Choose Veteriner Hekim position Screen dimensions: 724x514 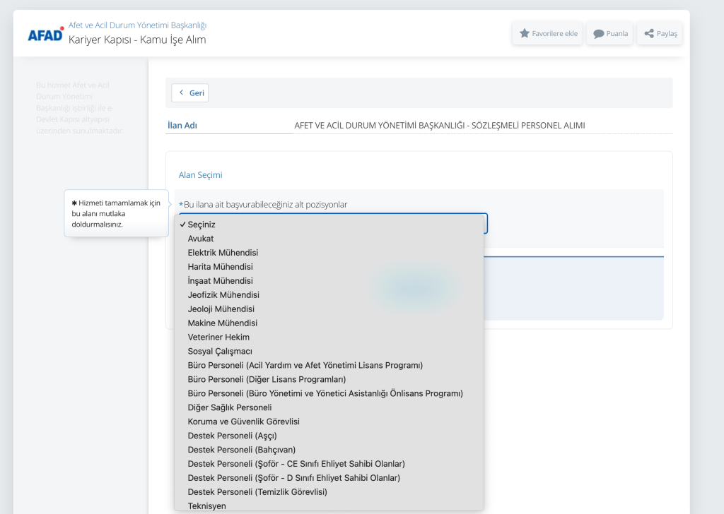tap(218, 337)
